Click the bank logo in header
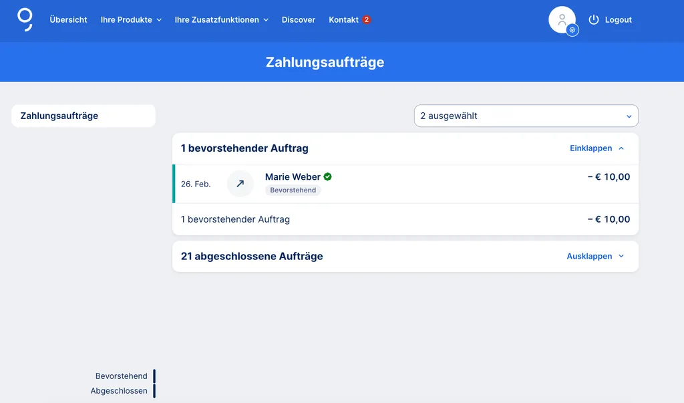Screen dimensions: 684x403 point(25,19)
